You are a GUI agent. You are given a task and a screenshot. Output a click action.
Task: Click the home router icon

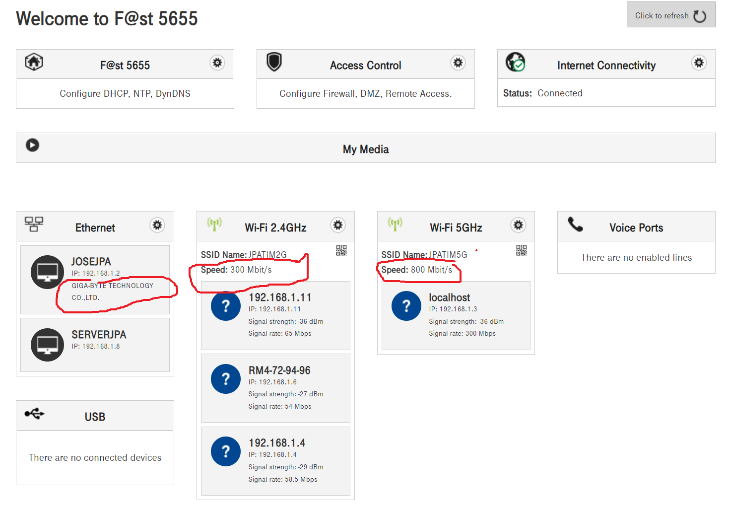(x=34, y=62)
